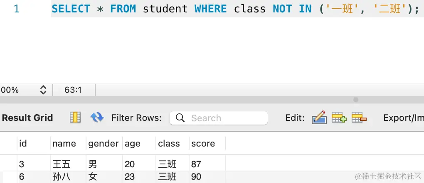The height and width of the screenshot is (183, 424).
Task: Select the row for 王五
Action: tap(121, 164)
